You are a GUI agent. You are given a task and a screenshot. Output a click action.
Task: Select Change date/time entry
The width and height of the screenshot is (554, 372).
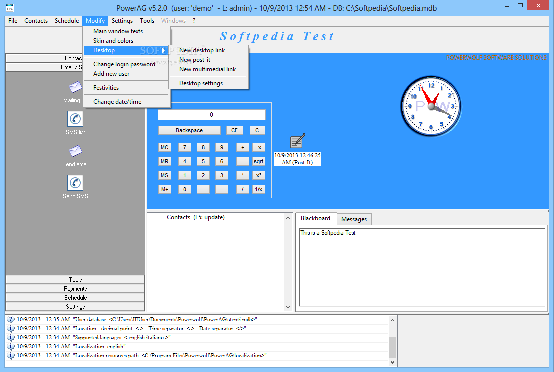127,102
